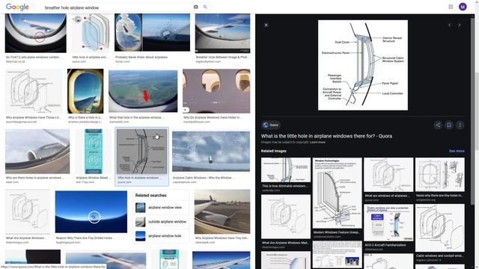This screenshot has height=269, width=479.
Task: Open 'Why Airplane Windows Have Those' sketch
Action: [x=33, y=92]
